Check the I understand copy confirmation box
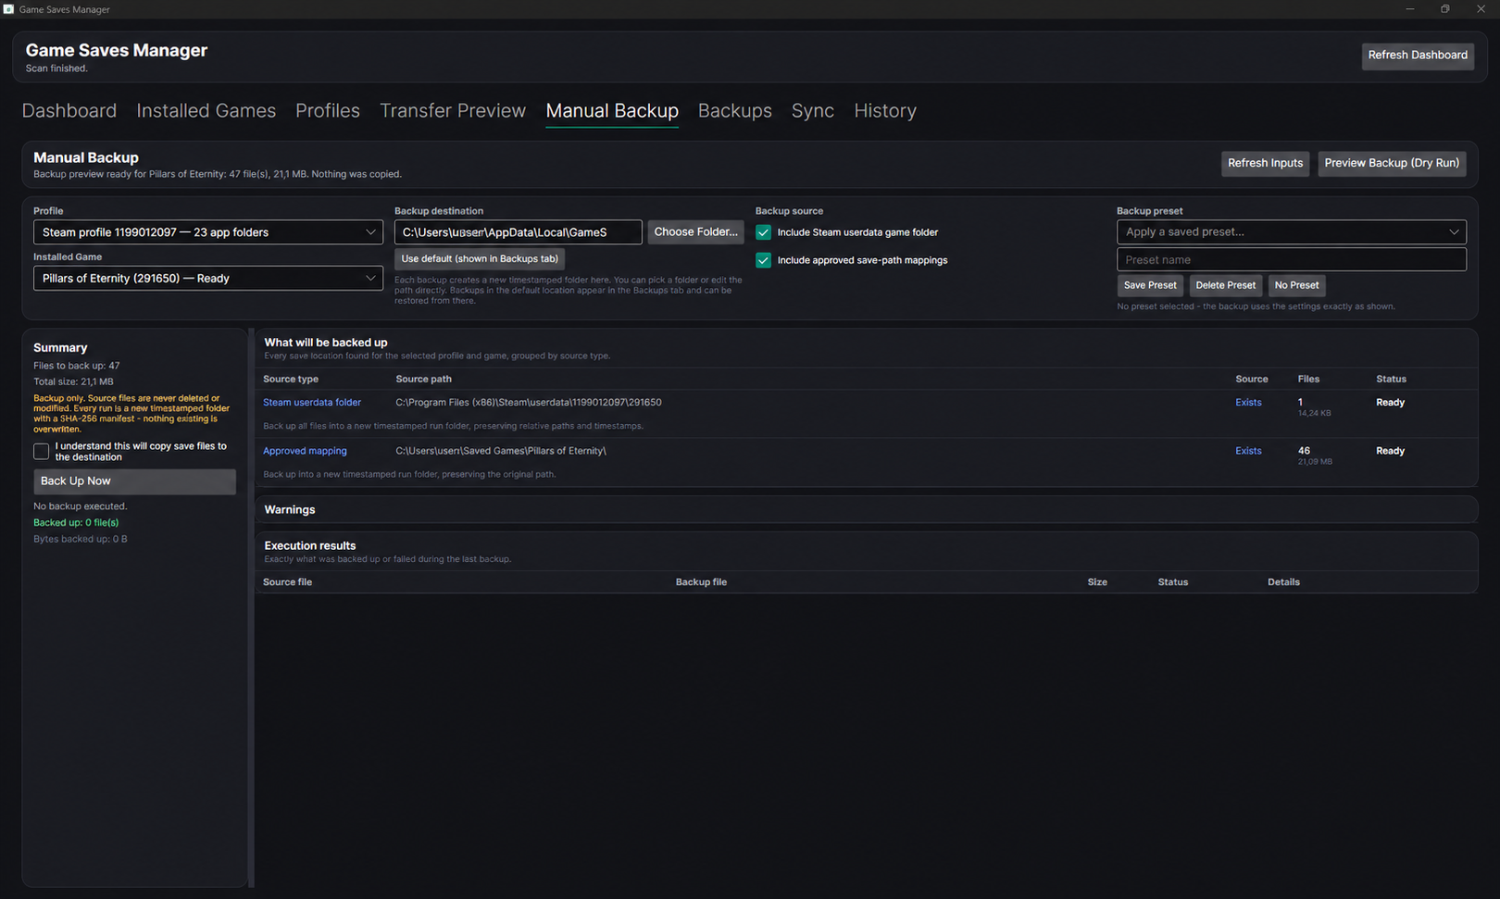The image size is (1500, 899). [41, 451]
